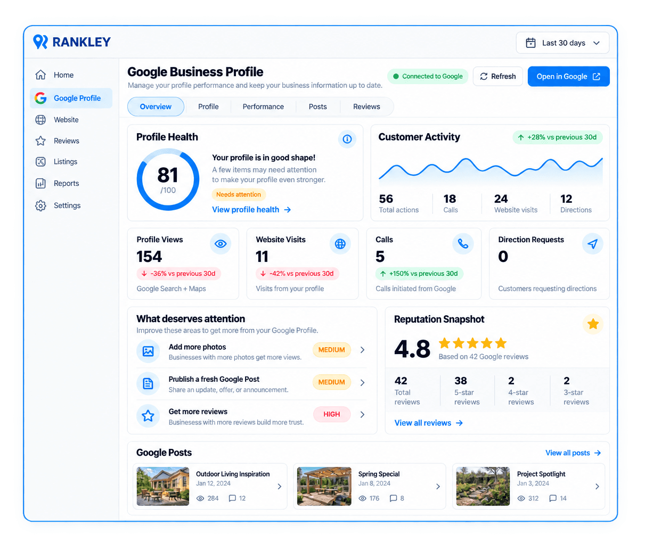Click the Refresh button
Screen dimensions: 645x542
(497, 76)
